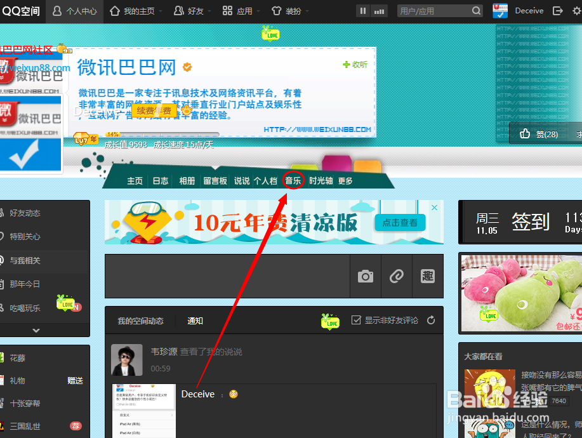The height and width of the screenshot is (438, 582).
Task: Click 韦珍源 avatar thumbnail
Action: [126, 360]
